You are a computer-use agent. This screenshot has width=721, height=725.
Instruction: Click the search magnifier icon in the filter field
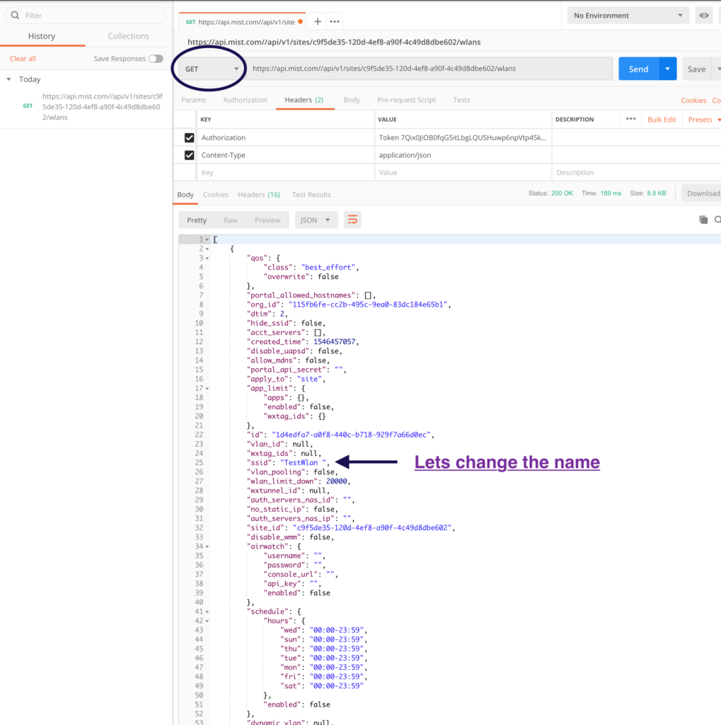15,13
